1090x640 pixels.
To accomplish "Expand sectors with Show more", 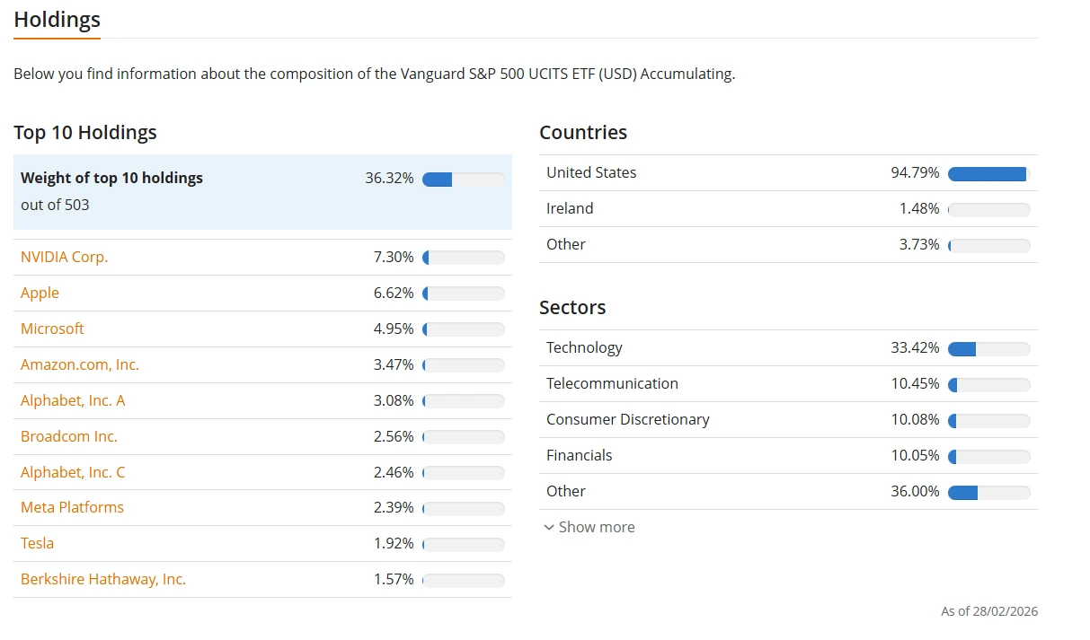I will pos(589,527).
